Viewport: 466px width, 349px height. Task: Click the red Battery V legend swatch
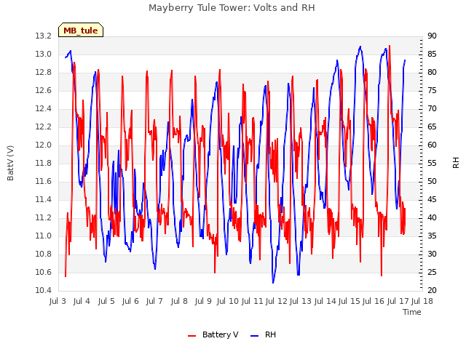[x=192, y=335]
